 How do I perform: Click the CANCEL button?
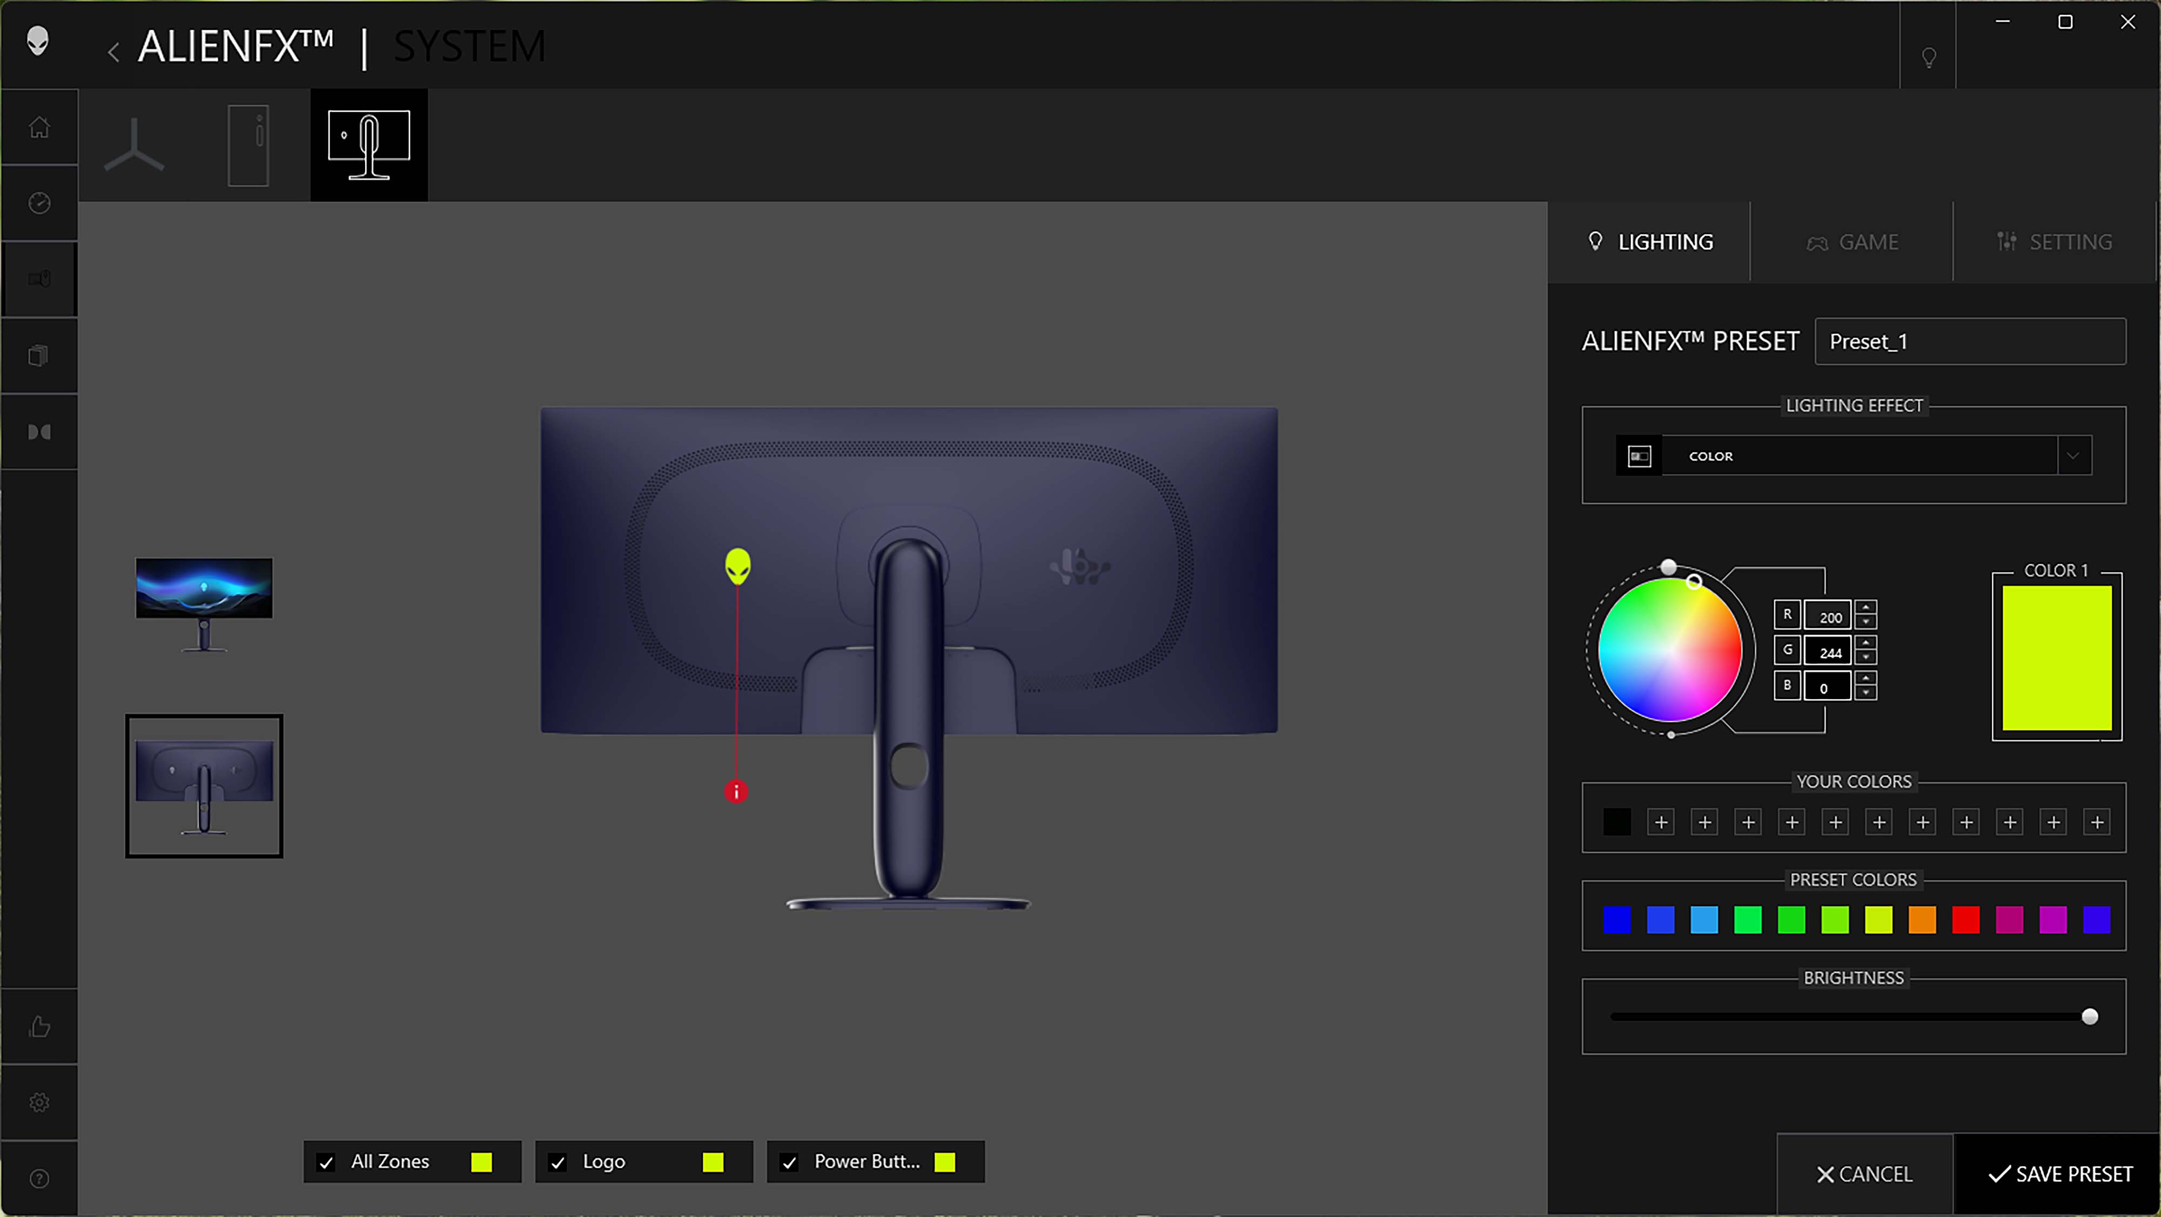[1865, 1174]
